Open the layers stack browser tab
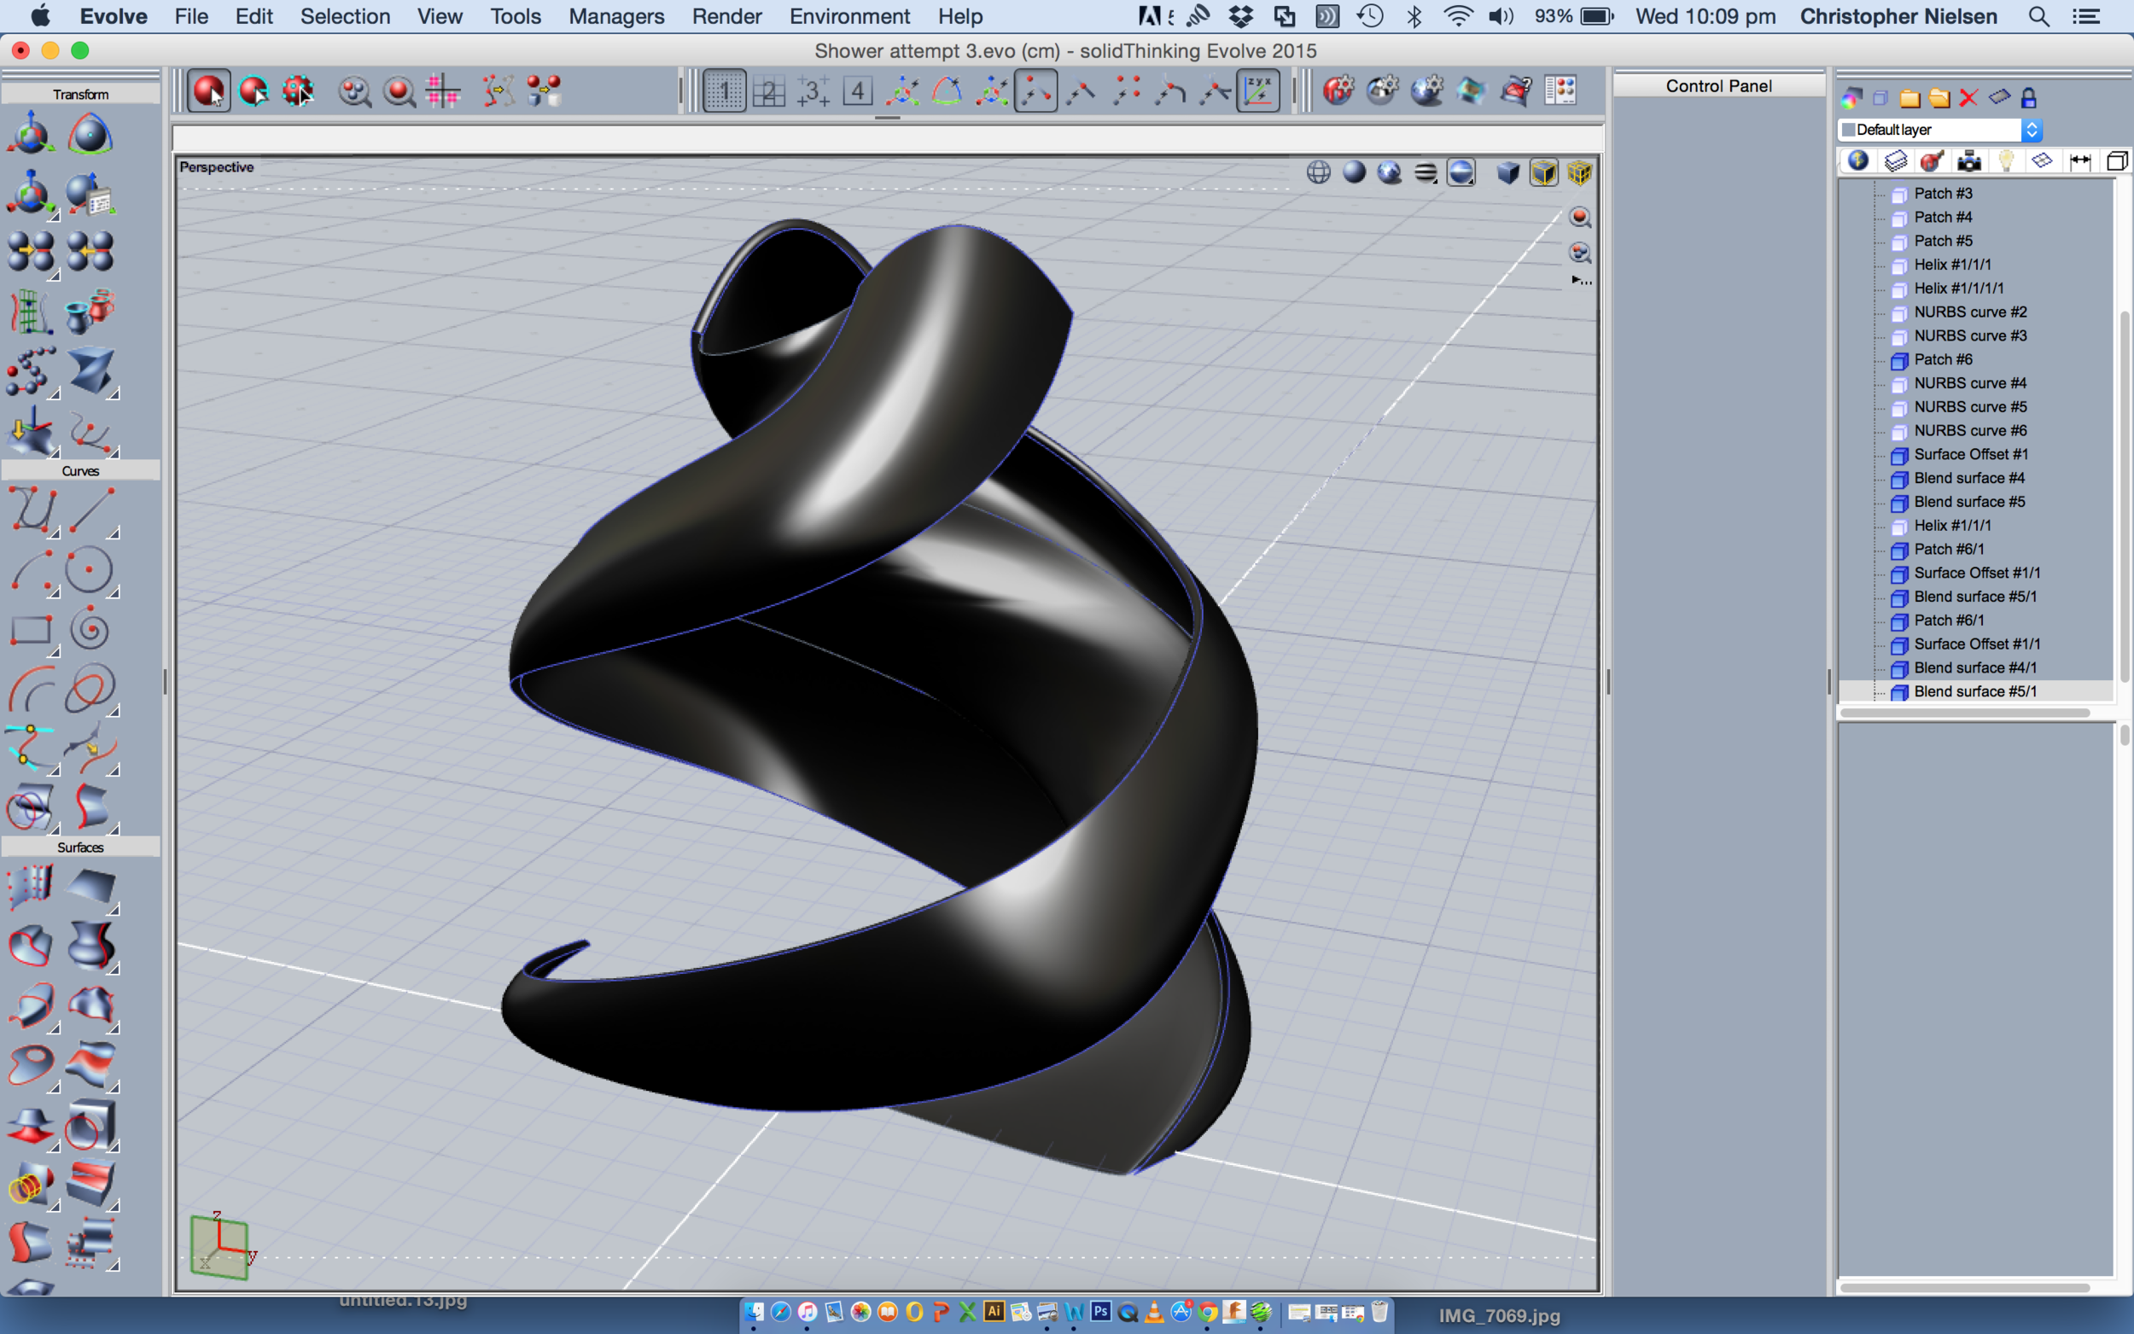Image resolution: width=2134 pixels, height=1334 pixels. 1895,160
